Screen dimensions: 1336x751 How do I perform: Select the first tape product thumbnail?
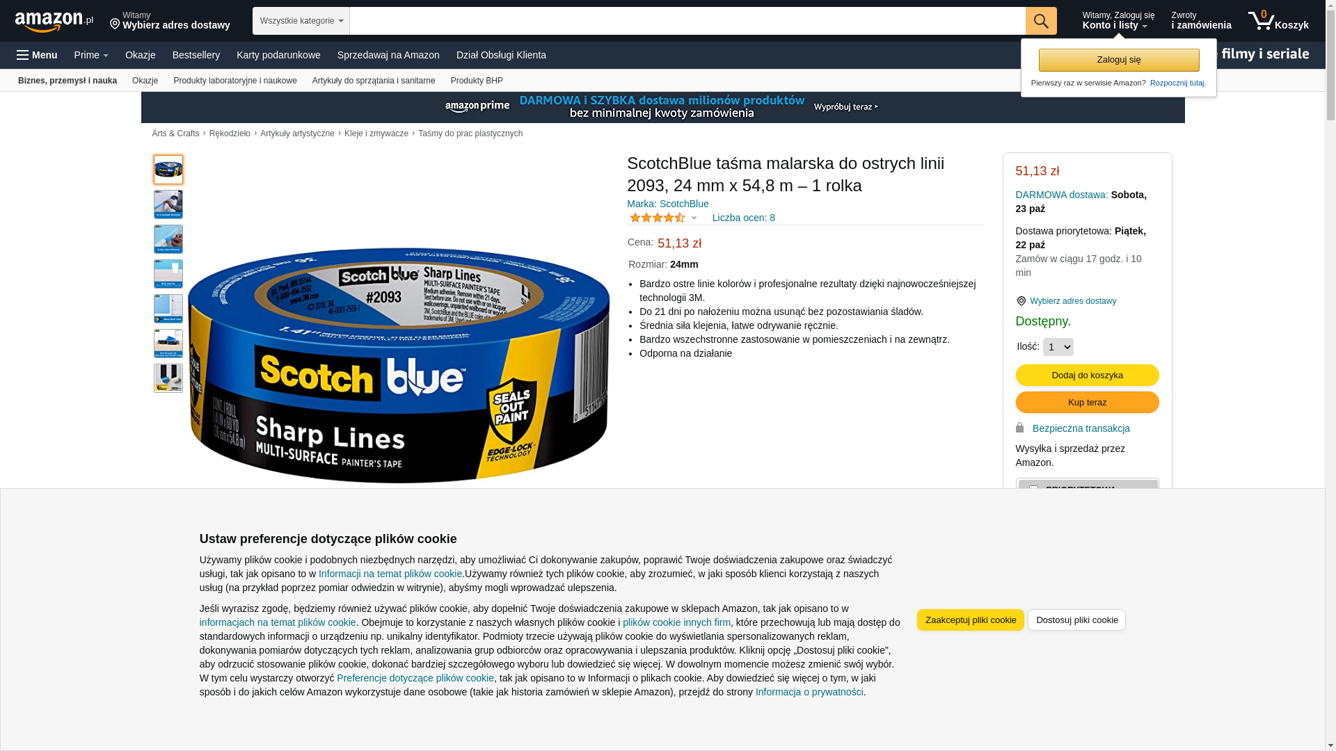[x=168, y=170]
